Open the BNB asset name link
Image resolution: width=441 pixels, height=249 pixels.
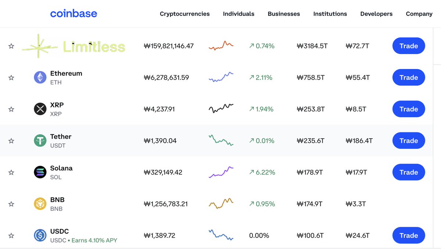coord(57,199)
